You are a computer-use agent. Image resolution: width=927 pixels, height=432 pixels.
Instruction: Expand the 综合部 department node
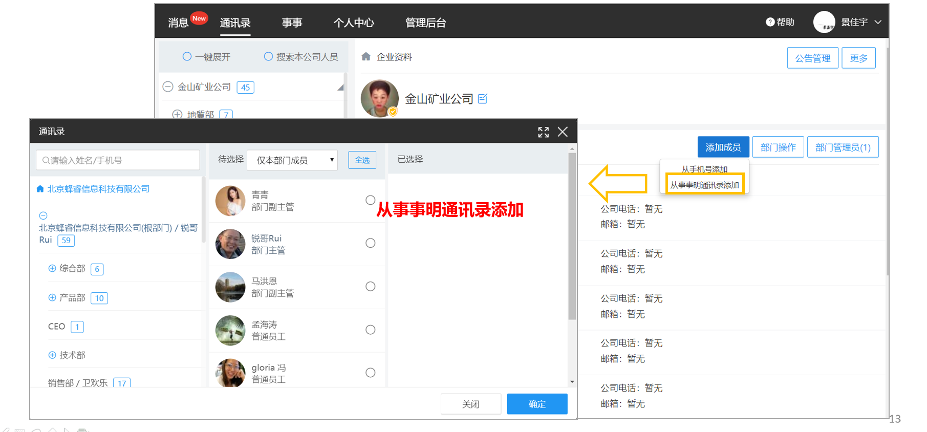52,268
